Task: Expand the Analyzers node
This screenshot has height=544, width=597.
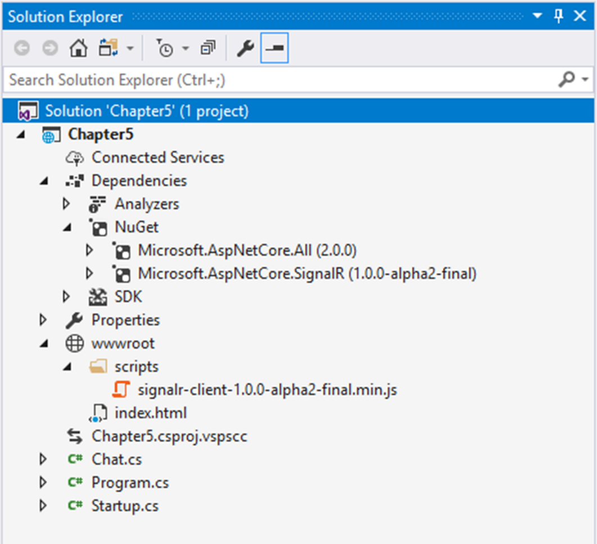Action: 66,204
